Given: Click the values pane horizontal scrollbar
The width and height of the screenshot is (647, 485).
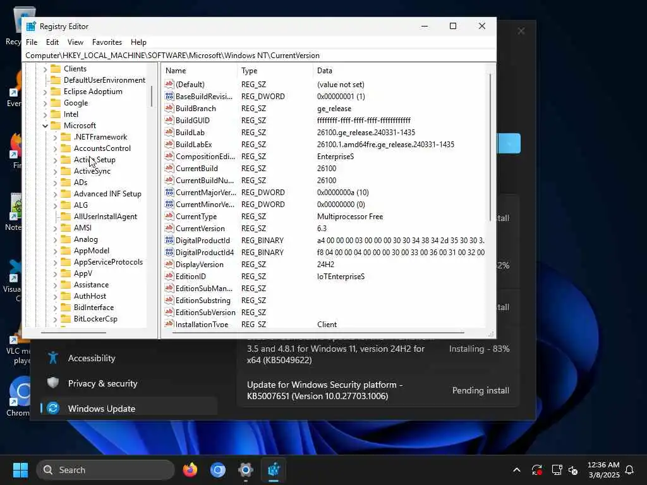Looking at the screenshot, I should (x=318, y=332).
